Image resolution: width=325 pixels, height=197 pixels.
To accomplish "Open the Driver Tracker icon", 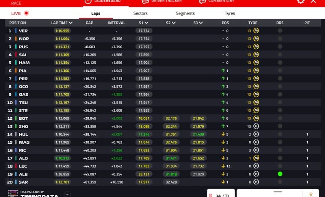I will 145,1.
